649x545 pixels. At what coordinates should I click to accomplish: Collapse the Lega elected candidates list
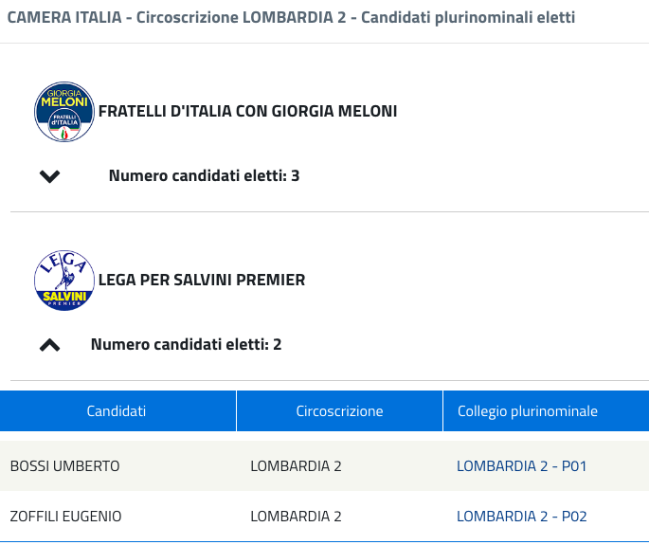49,345
